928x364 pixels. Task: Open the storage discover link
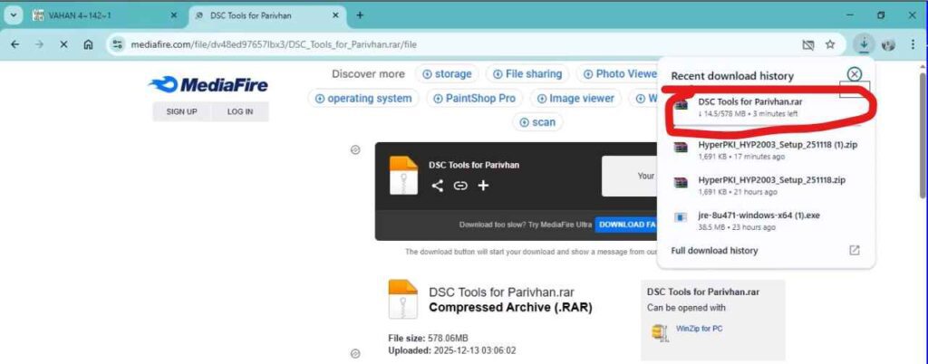(447, 74)
